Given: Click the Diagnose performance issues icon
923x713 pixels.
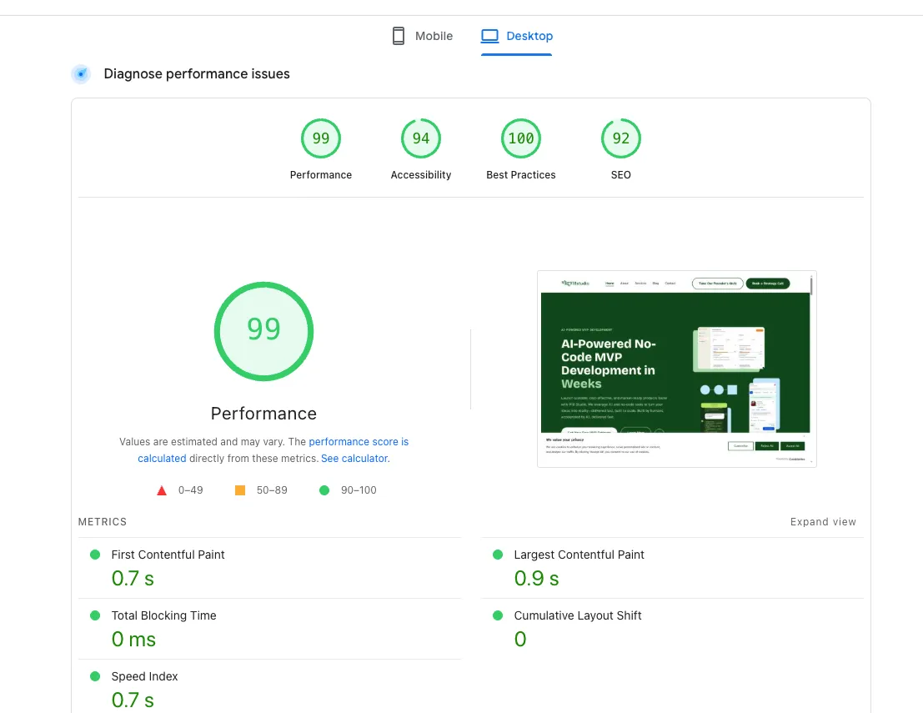Looking at the screenshot, I should tap(80, 73).
